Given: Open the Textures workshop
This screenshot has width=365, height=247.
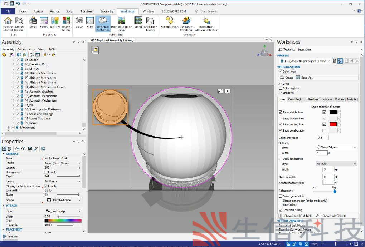Looking at the screenshot, I should [x=55, y=23].
